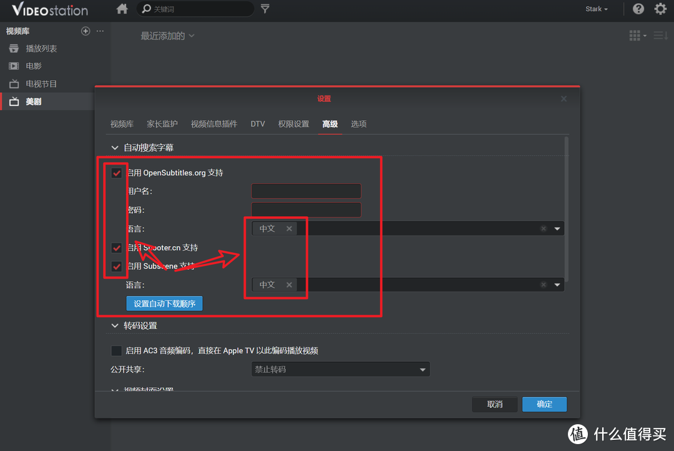Open the filter funnel icon
Screen dimensions: 674x451
[265, 9]
